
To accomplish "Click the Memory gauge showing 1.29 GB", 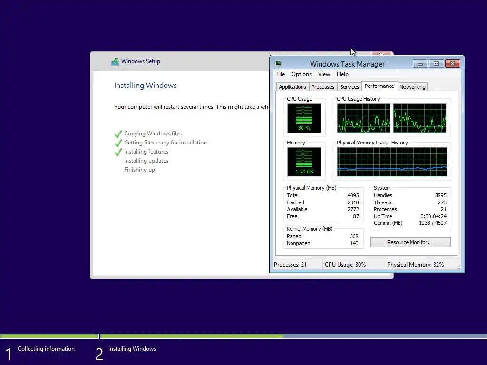I will point(304,162).
